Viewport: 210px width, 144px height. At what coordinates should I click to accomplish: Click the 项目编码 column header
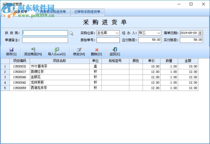[x=20, y=61]
